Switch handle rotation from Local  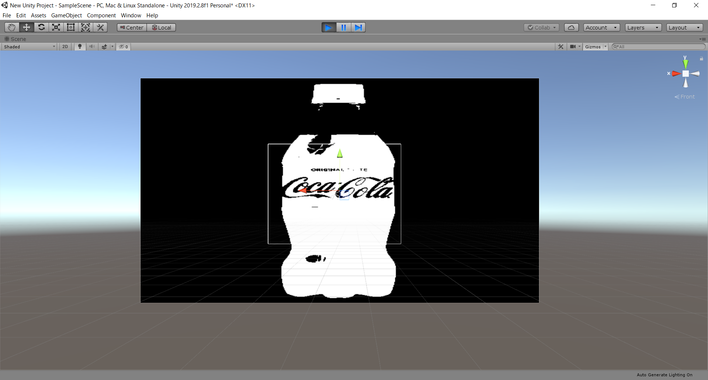pos(162,28)
